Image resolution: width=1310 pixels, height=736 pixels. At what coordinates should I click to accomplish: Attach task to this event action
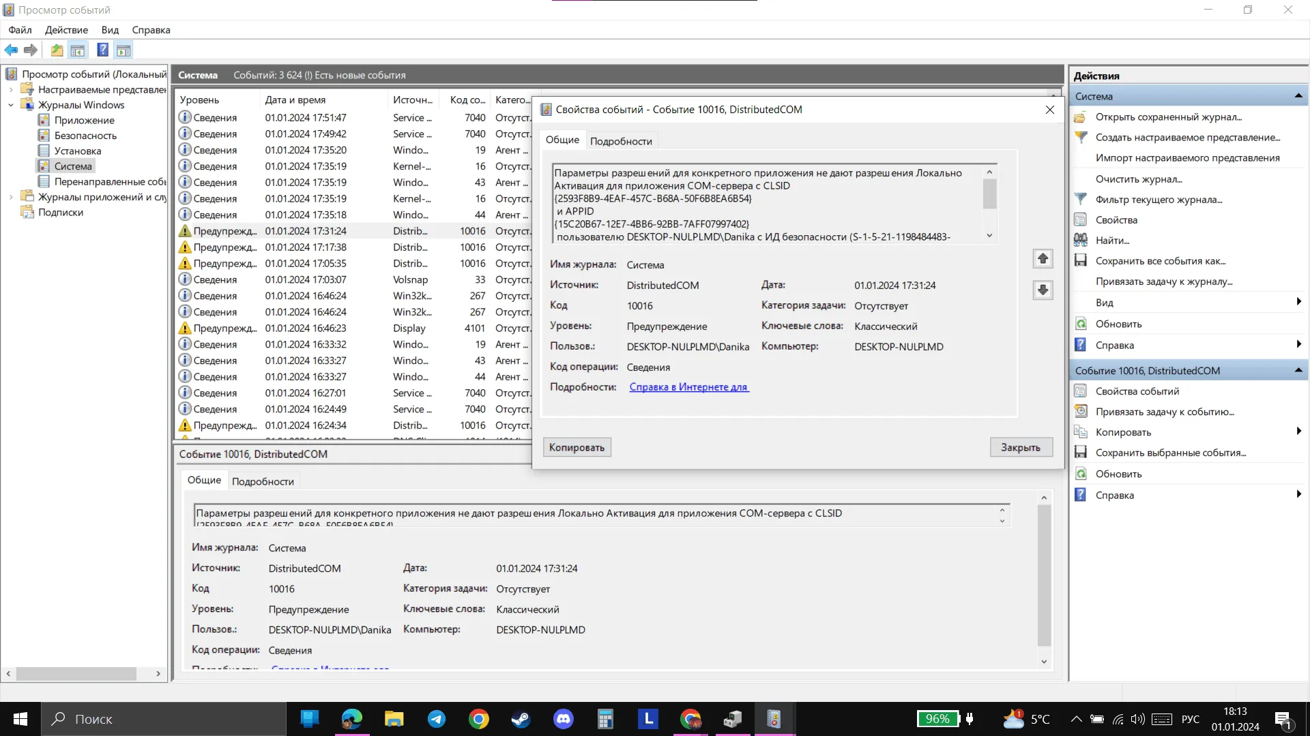pyautogui.click(x=1164, y=412)
